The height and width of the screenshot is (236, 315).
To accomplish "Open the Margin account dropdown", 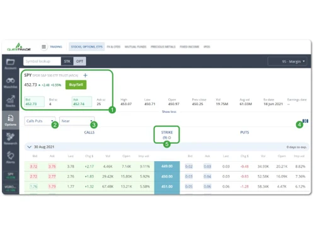I will point(287,62).
